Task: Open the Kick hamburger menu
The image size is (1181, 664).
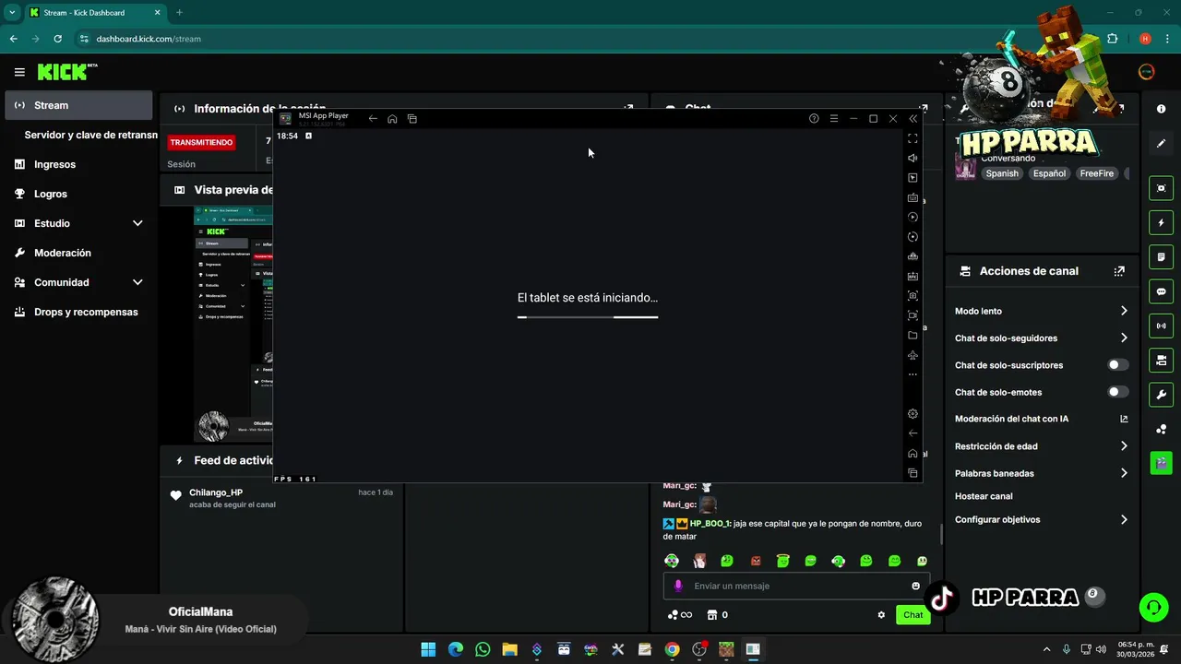Action: [x=19, y=72]
